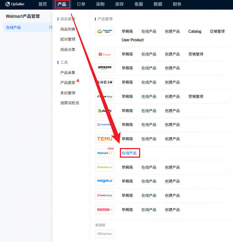
Task: Click the Shopify platform logo
Action: click(x=105, y=111)
